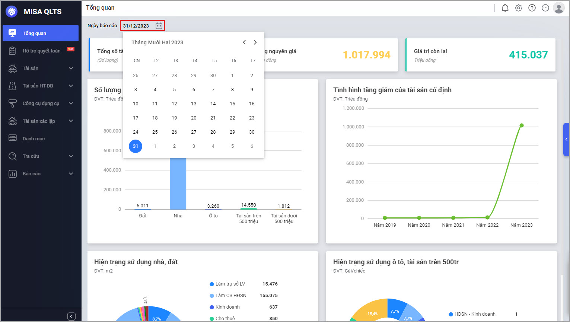
Task: Open the blue right-edge panel handle
Action: click(566, 139)
